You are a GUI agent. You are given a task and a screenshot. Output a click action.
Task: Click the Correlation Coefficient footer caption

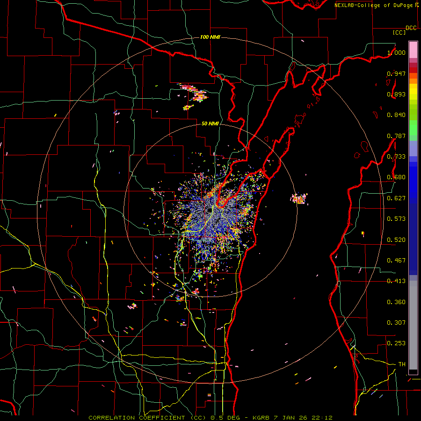click(x=210, y=418)
